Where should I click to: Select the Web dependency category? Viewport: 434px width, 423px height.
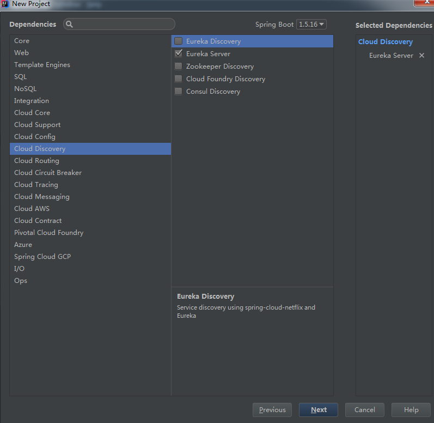point(22,53)
